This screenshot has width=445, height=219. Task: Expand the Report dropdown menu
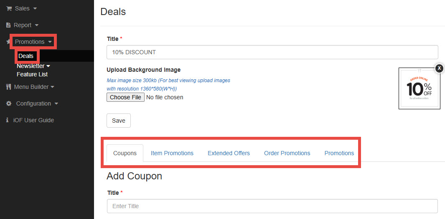[26, 25]
